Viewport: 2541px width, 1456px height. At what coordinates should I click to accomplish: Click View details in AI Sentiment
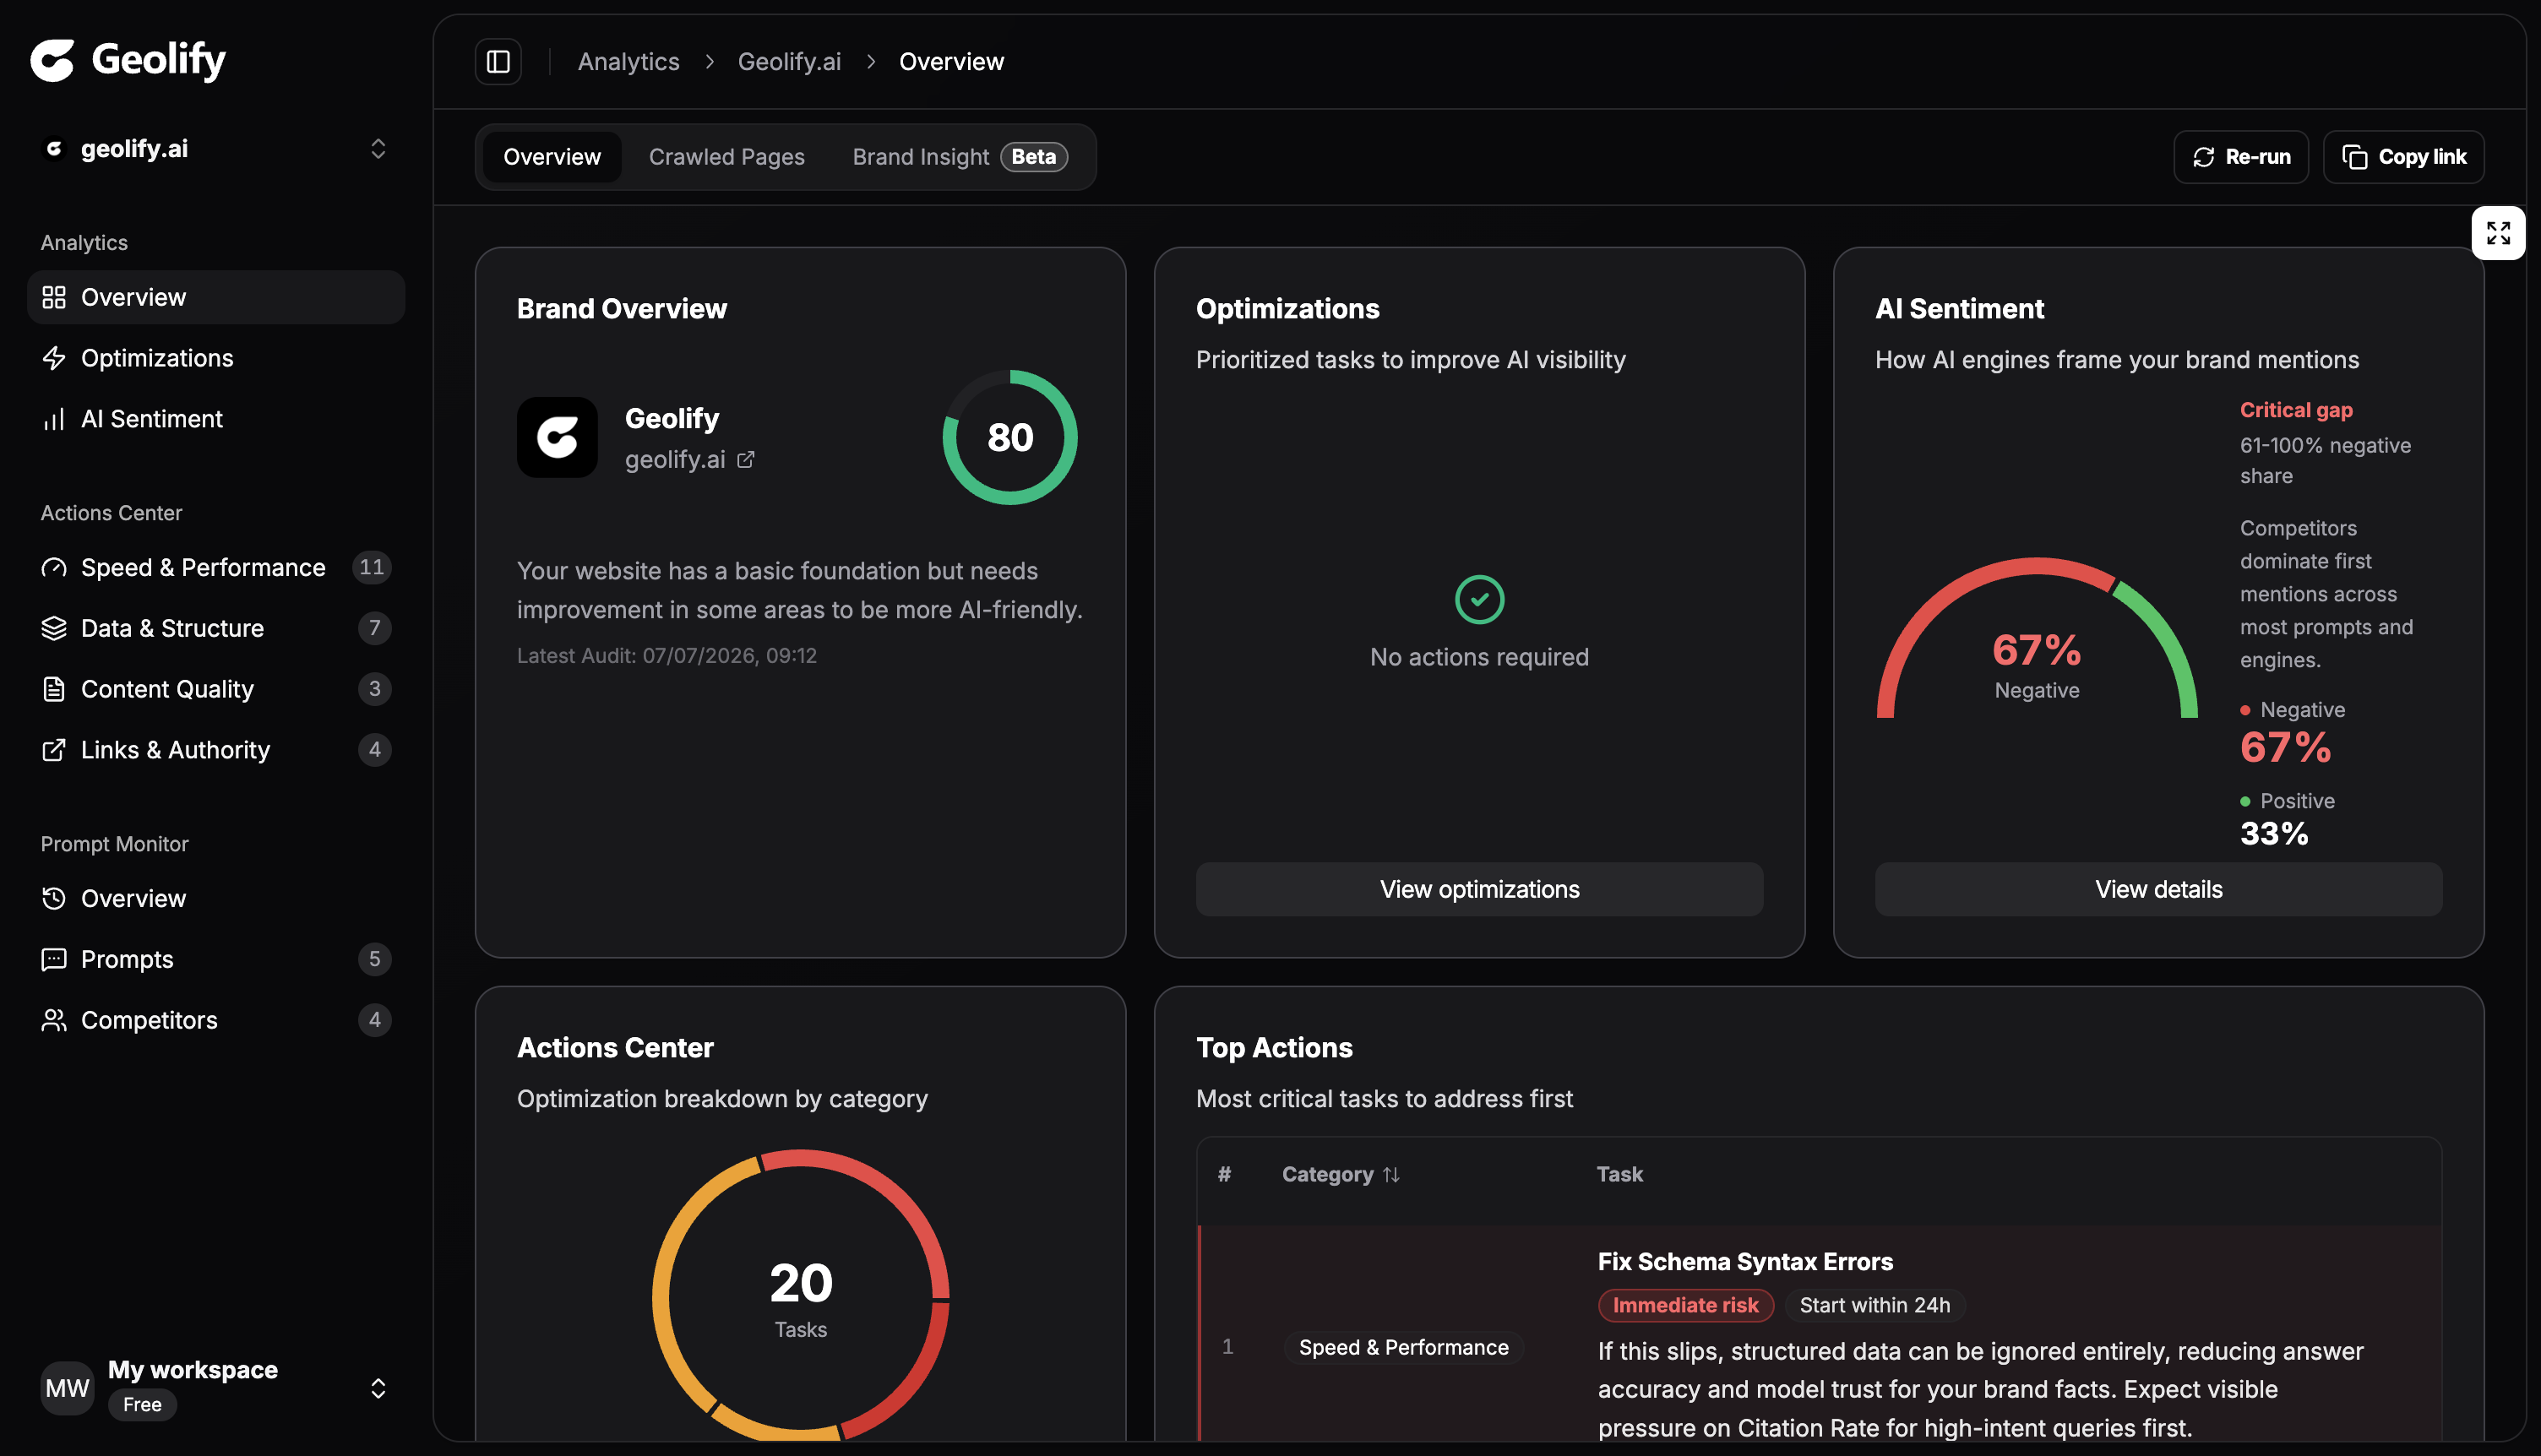[x=2158, y=890]
